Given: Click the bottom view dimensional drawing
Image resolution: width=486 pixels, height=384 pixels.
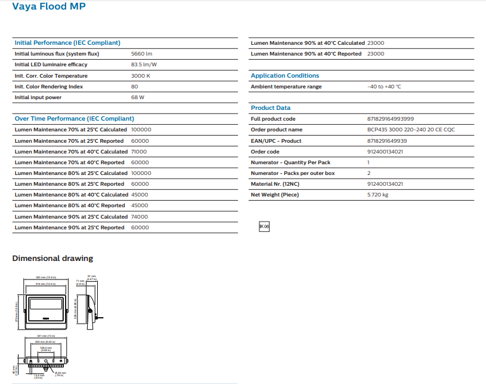Looking at the screenshot, I should point(42,357).
